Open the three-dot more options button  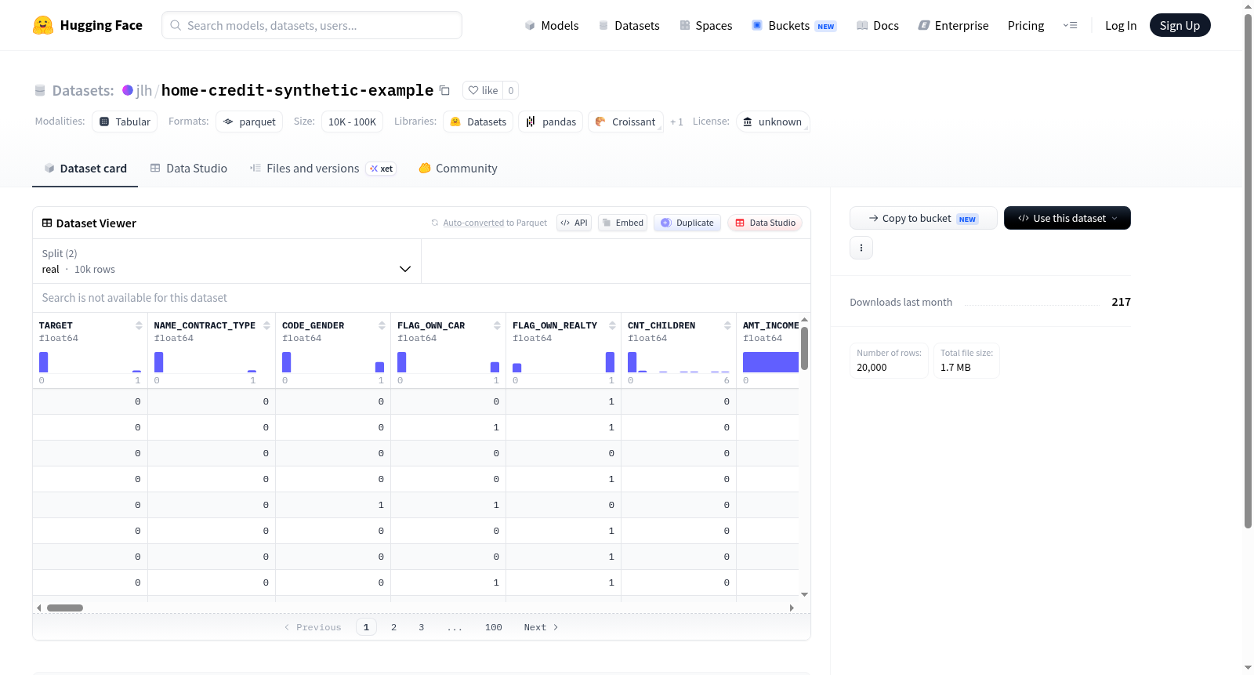[x=861, y=248]
